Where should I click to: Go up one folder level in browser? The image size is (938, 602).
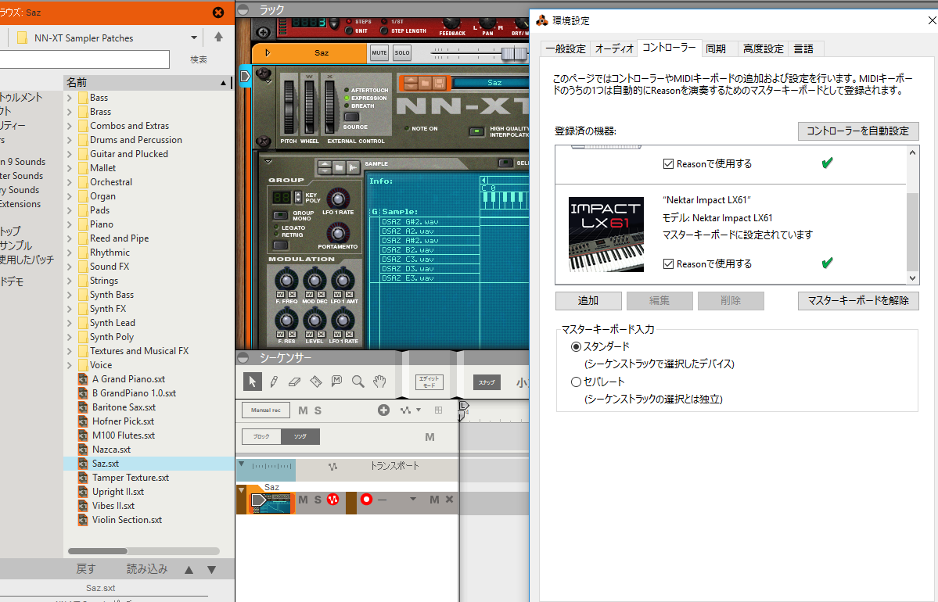pyautogui.click(x=218, y=37)
